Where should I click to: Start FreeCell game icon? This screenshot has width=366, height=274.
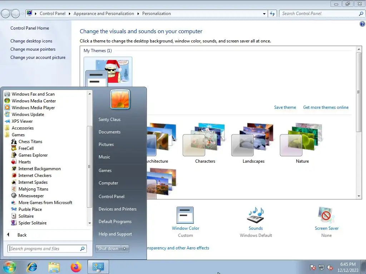coord(14,148)
